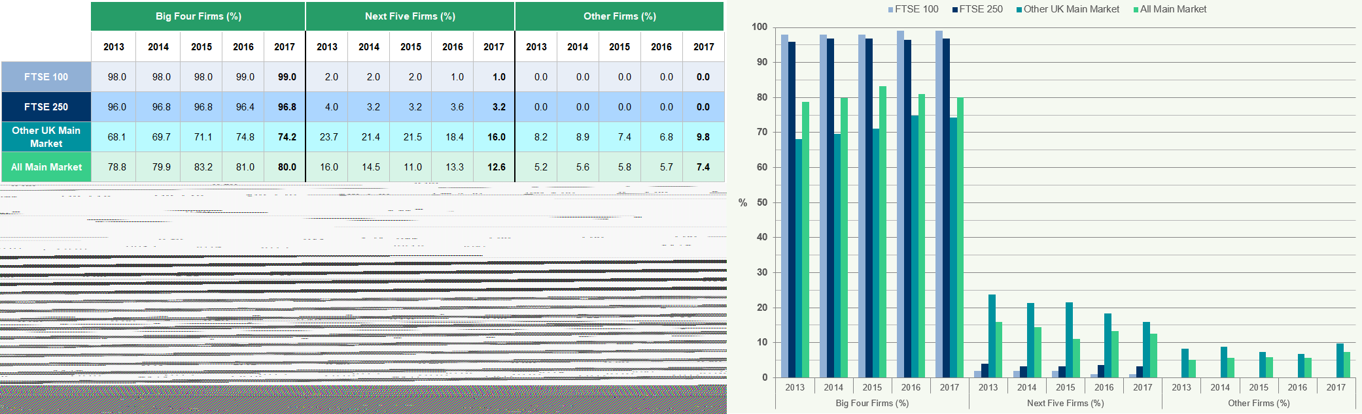
Task: Select All Main Market Other Firms 2017 cell 7.4
Action: pyautogui.click(x=703, y=167)
